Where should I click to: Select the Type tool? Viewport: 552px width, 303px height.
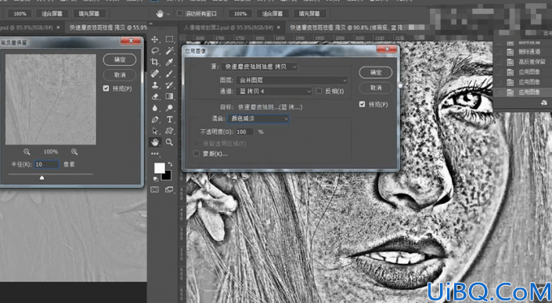169,120
